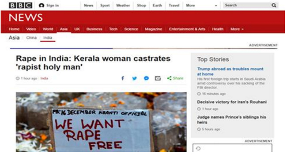Image resolution: width=287 pixels, height=161 pixels.
Task: Select the India sub-tab
Action: [x=48, y=37]
